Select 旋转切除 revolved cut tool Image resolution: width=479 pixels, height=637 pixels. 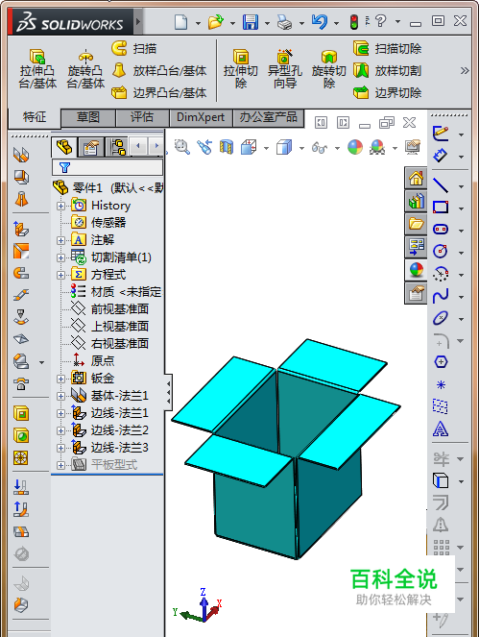329,69
